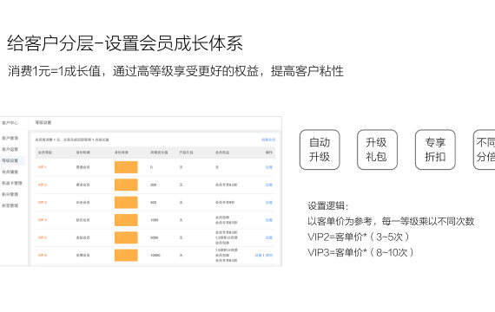Click the 自动升级 box
The image size is (495, 312).
[320, 150]
